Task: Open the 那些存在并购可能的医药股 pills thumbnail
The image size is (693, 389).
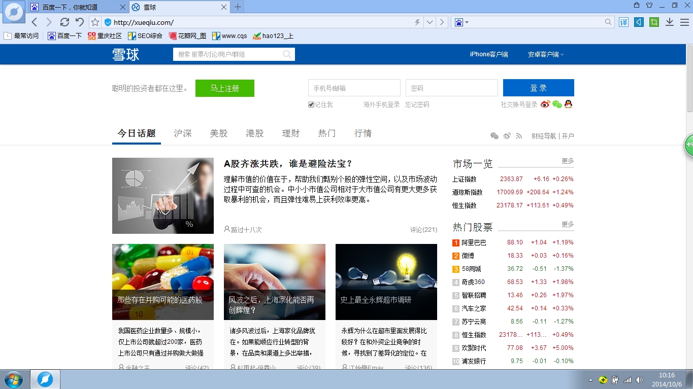Action: (163, 282)
